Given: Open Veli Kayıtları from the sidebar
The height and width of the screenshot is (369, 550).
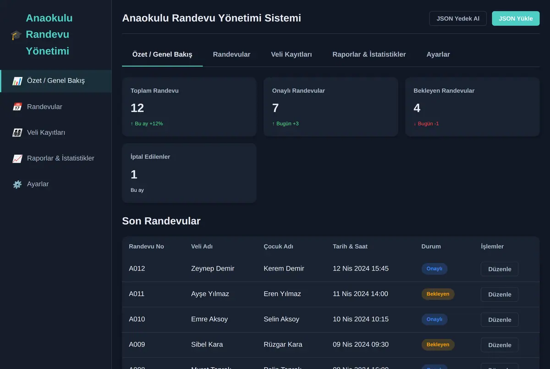Looking at the screenshot, I should click(56, 133).
